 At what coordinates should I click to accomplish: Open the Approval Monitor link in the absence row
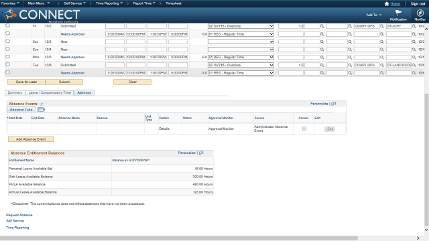221,129
